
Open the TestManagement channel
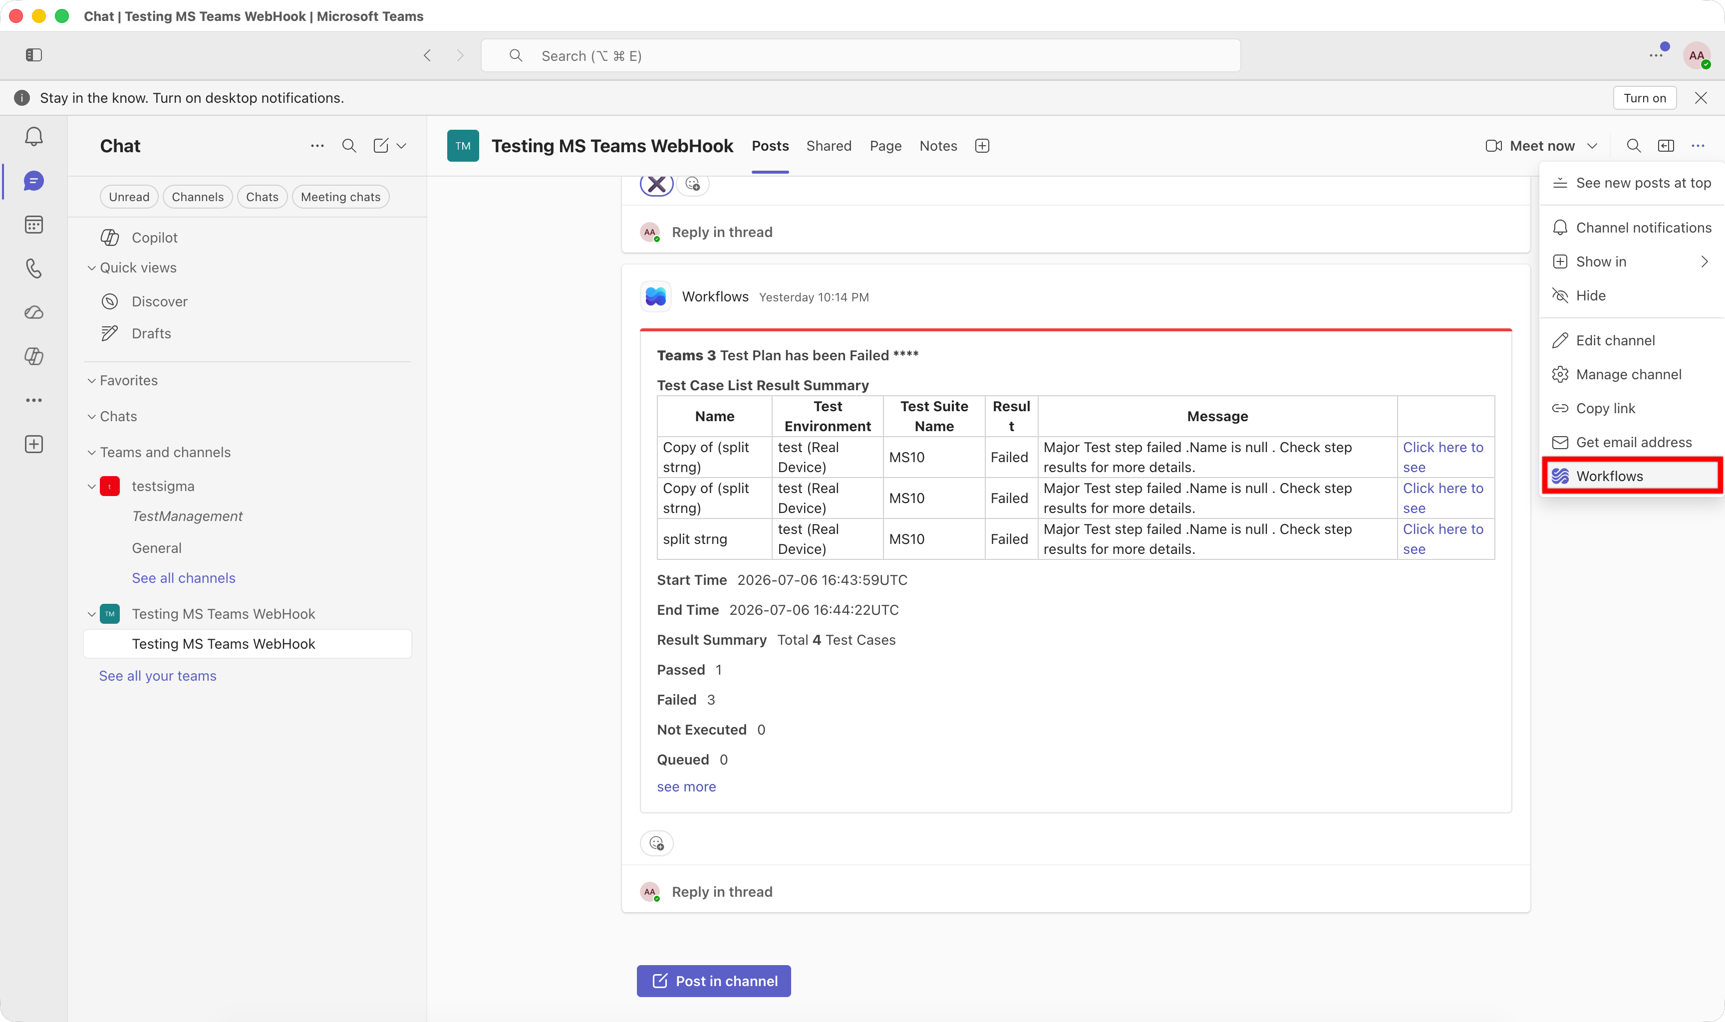pyautogui.click(x=187, y=516)
